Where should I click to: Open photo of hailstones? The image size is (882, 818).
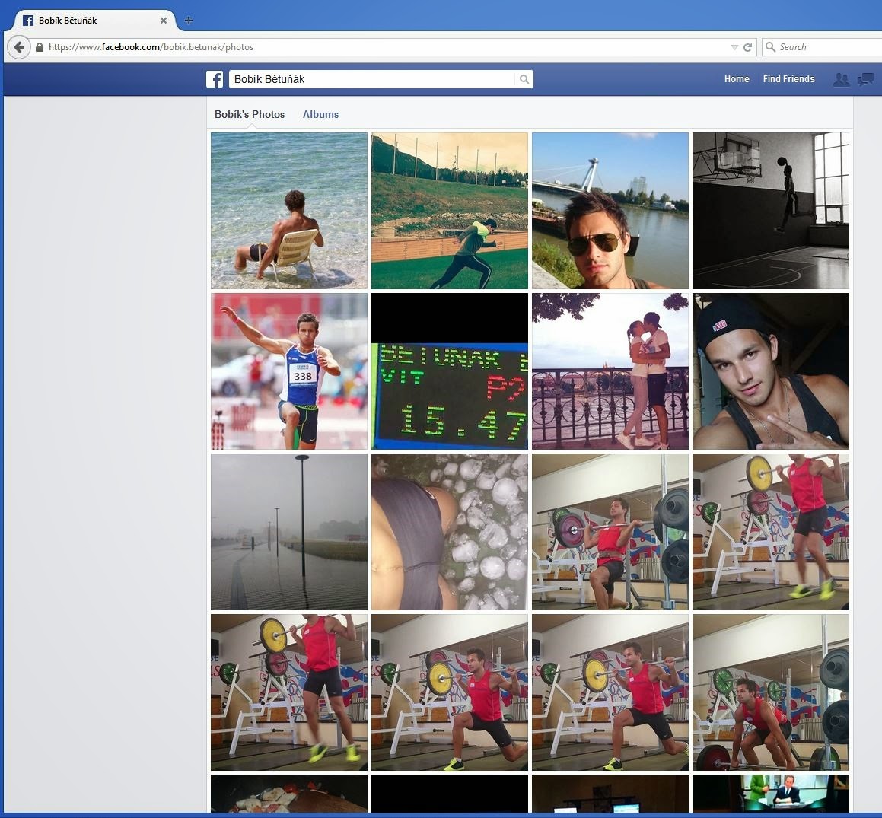click(450, 532)
